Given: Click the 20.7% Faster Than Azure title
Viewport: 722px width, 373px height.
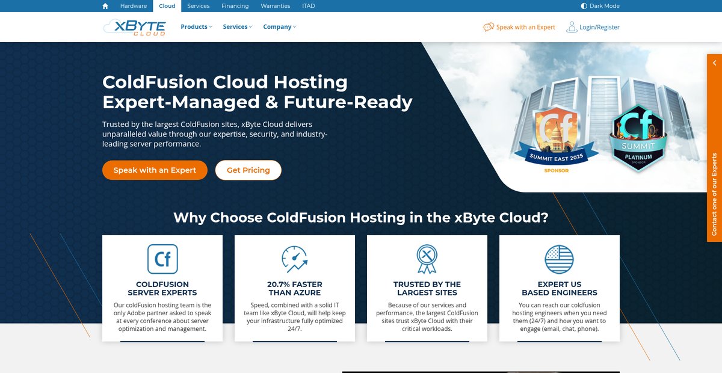Looking at the screenshot, I should 295,289.
